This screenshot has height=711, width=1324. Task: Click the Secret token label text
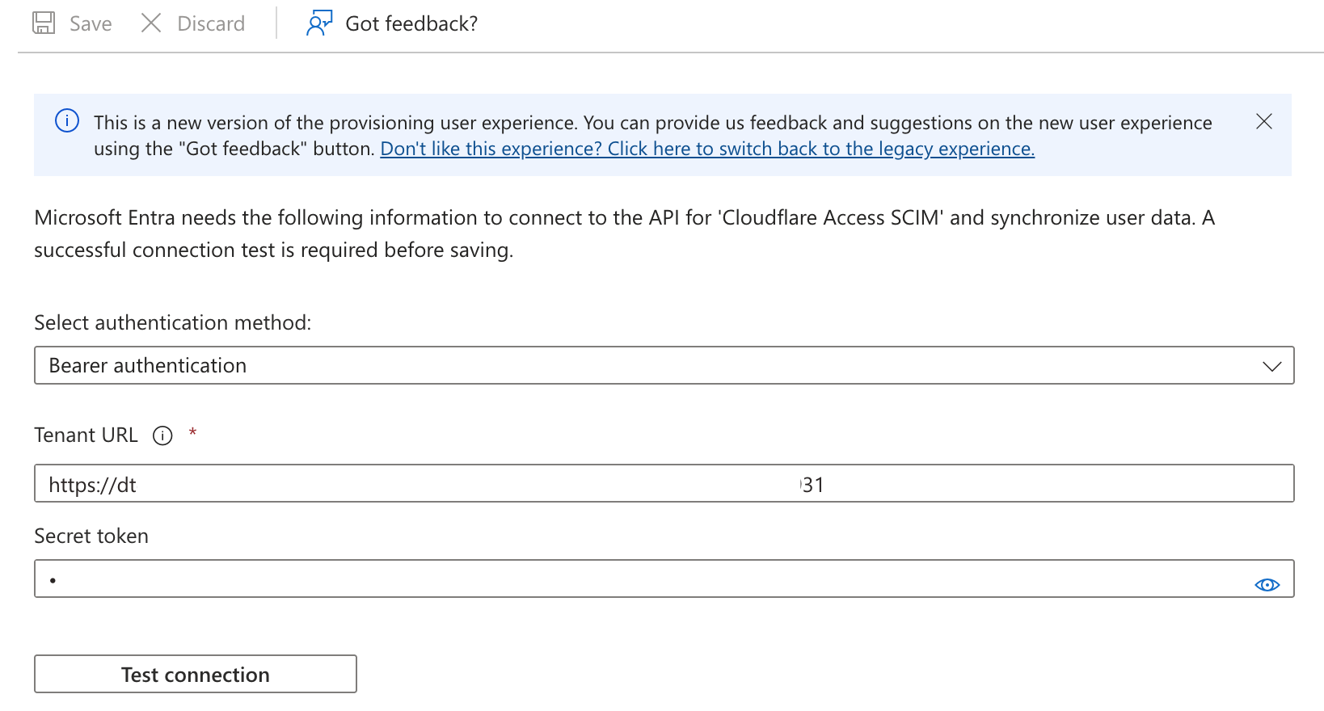coord(91,536)
